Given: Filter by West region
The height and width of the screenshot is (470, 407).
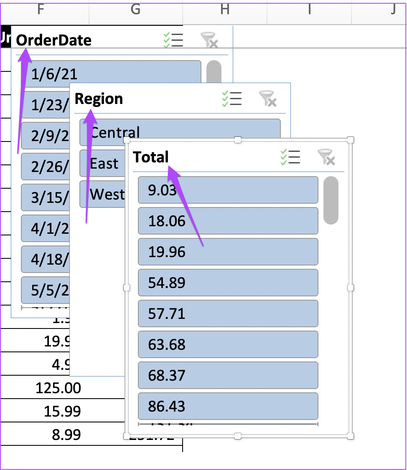Looking at the screenshot, I should tap(102, 194).
